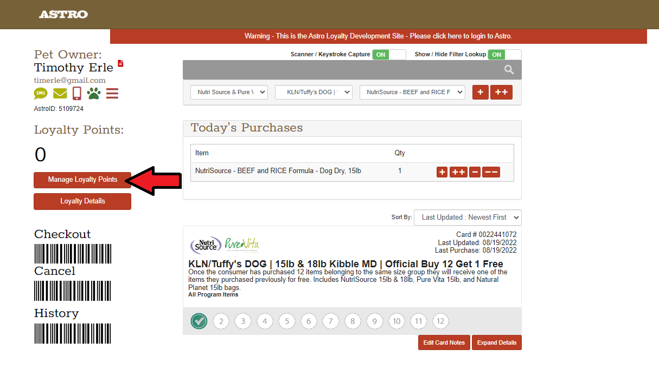Open the red hamburger menu icon
The width and height of the screenshot is (659, 369).
pos(112,94)
